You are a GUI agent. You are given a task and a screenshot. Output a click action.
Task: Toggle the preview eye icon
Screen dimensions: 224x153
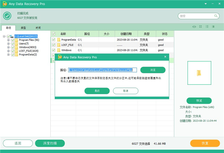194,27
